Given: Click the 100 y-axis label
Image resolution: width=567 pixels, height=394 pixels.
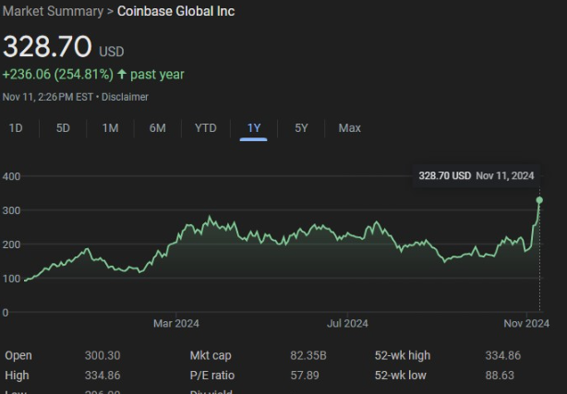Looking at the screenshot, I should pyautogui.click(x=11, y=279).
